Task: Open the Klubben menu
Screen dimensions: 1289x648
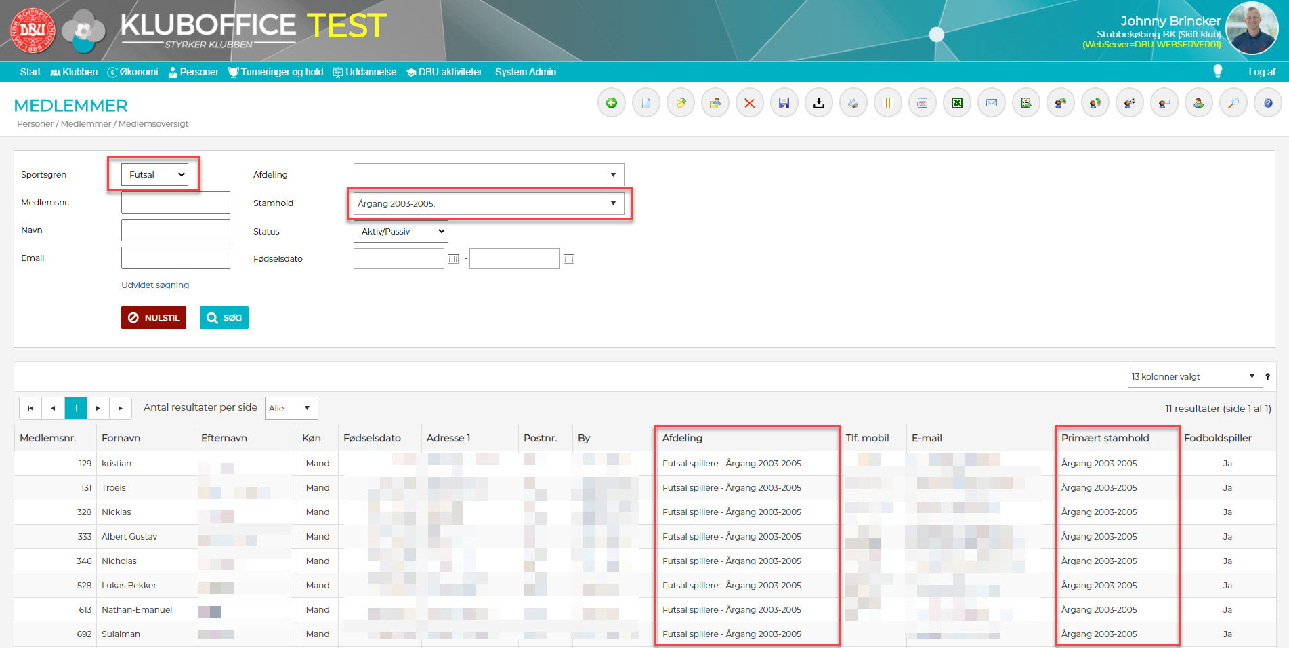Action: 74,72
